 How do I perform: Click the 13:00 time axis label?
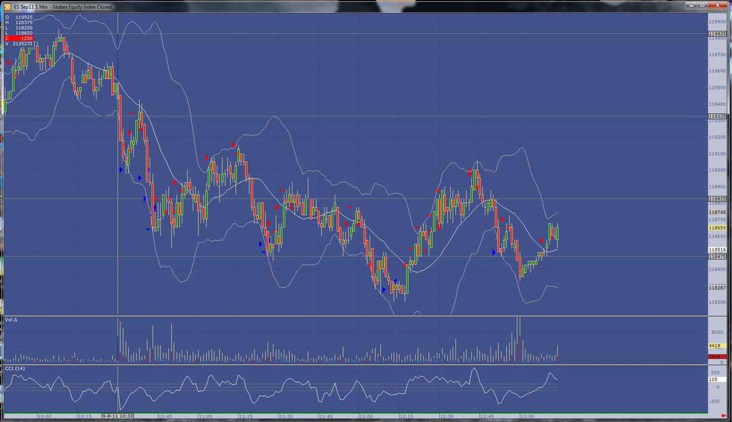click(527, 417)
